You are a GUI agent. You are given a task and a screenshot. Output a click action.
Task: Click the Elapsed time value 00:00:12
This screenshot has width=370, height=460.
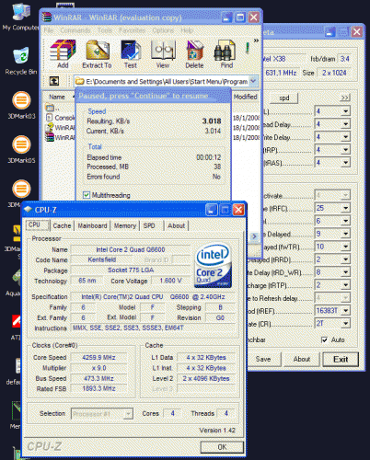(209, 157)
